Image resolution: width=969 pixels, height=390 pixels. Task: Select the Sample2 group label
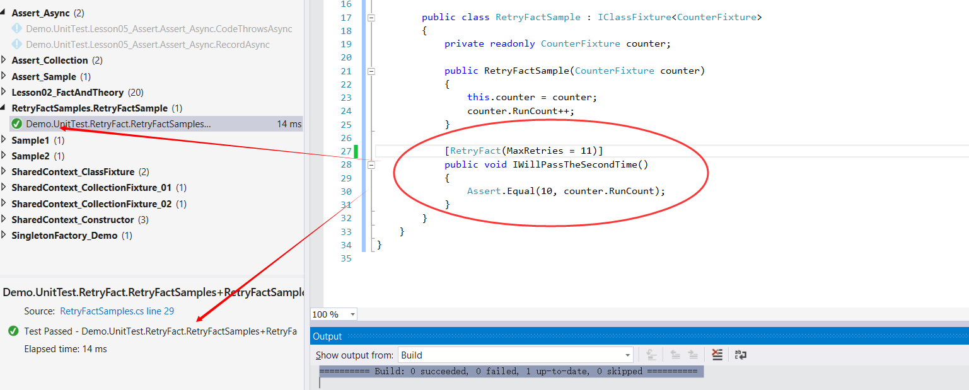coord(30,156)
